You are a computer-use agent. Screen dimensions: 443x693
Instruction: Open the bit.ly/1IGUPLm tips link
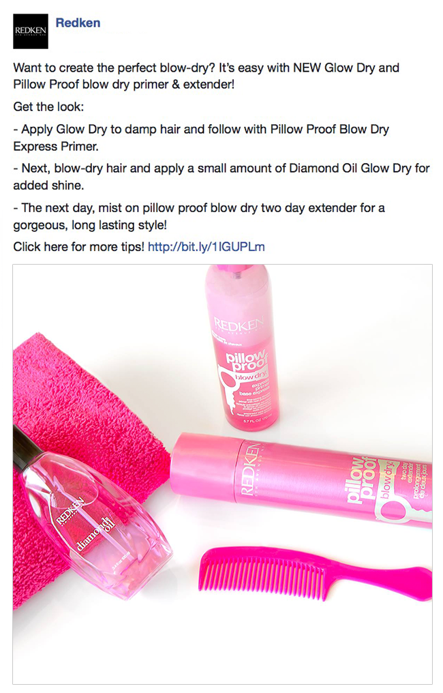207,247
